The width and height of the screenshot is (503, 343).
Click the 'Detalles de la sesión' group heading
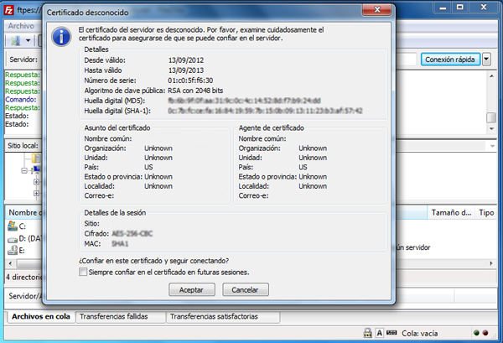(x=115, y=213)
